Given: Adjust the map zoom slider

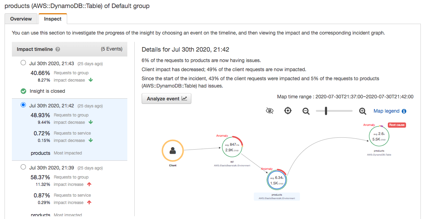Looking at the screenshot, I should (326, 111).
